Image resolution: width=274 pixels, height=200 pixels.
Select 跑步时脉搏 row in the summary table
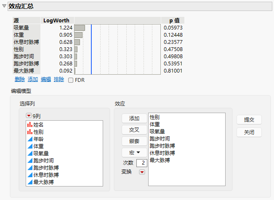tap(27, 64)
